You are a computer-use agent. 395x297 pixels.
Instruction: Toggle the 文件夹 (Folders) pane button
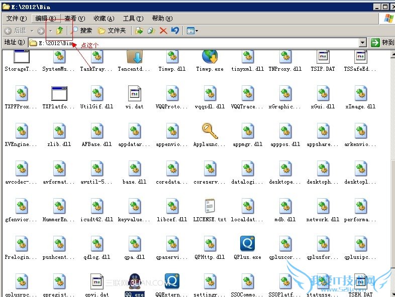click(x=112, y=31)
